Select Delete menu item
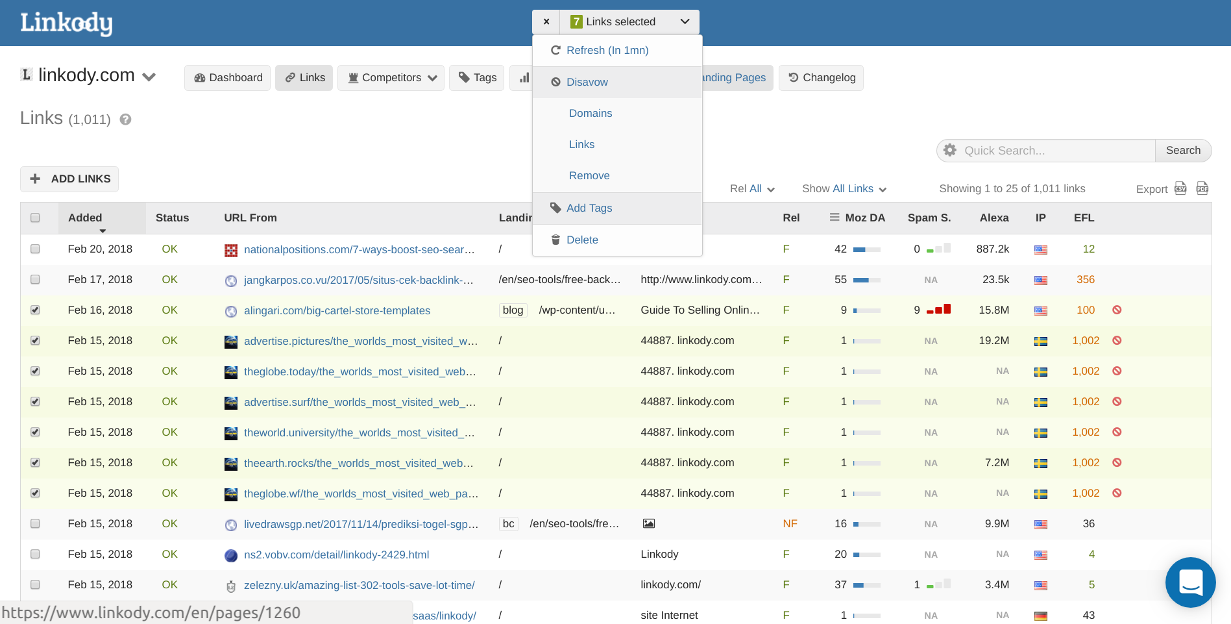Image resolution: width=1231 pixels, height=624 pixels. [x=617, y=240]
